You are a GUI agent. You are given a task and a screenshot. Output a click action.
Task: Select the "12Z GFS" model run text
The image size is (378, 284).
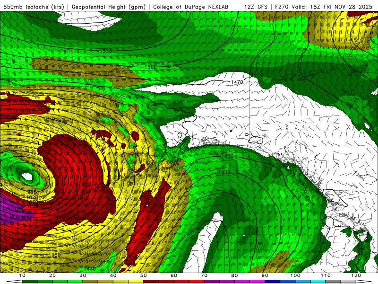(x=256, y=7)
